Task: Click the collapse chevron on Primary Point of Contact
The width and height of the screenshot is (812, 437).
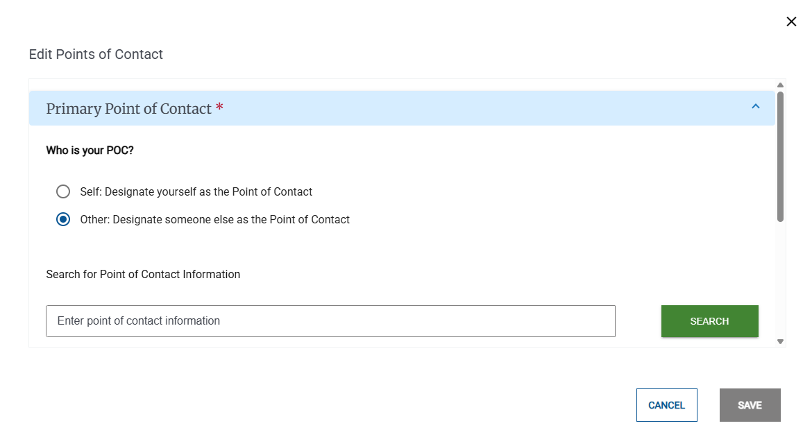Action: point(756,108)
